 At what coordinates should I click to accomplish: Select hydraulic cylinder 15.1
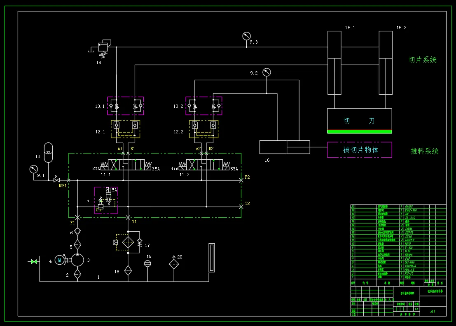coord(334,63)
